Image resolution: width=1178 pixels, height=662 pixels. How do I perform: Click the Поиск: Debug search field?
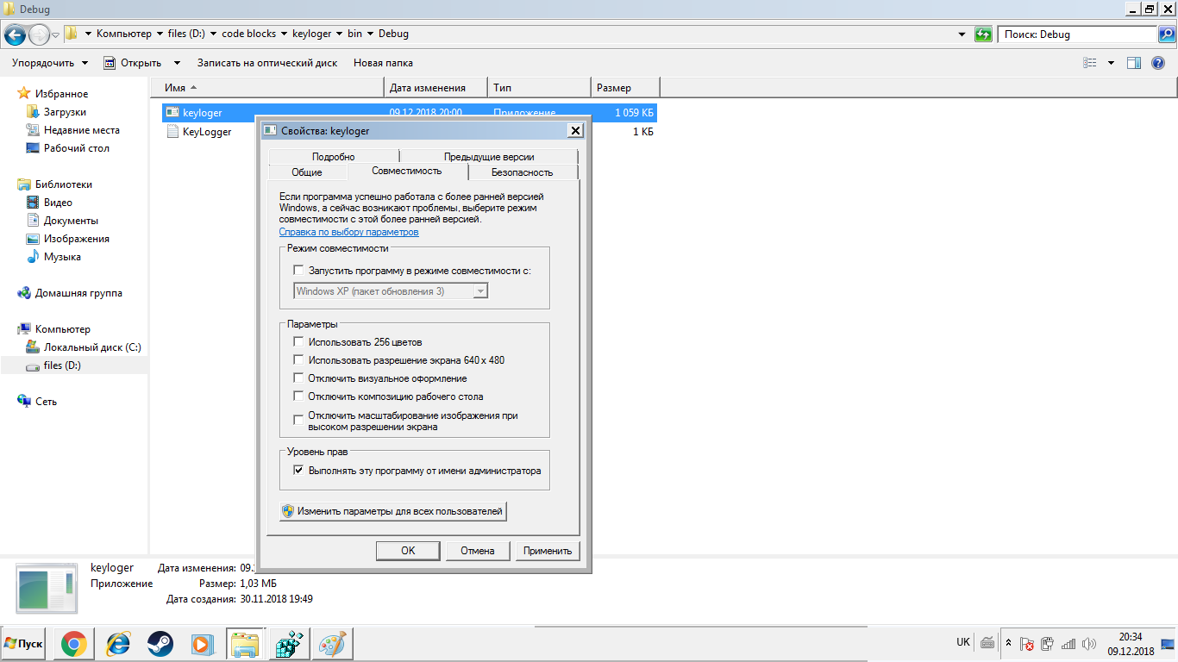coord(1078,34)
